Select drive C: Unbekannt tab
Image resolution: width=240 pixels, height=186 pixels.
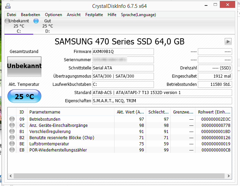pyautogui.click(x=19, y=26)
